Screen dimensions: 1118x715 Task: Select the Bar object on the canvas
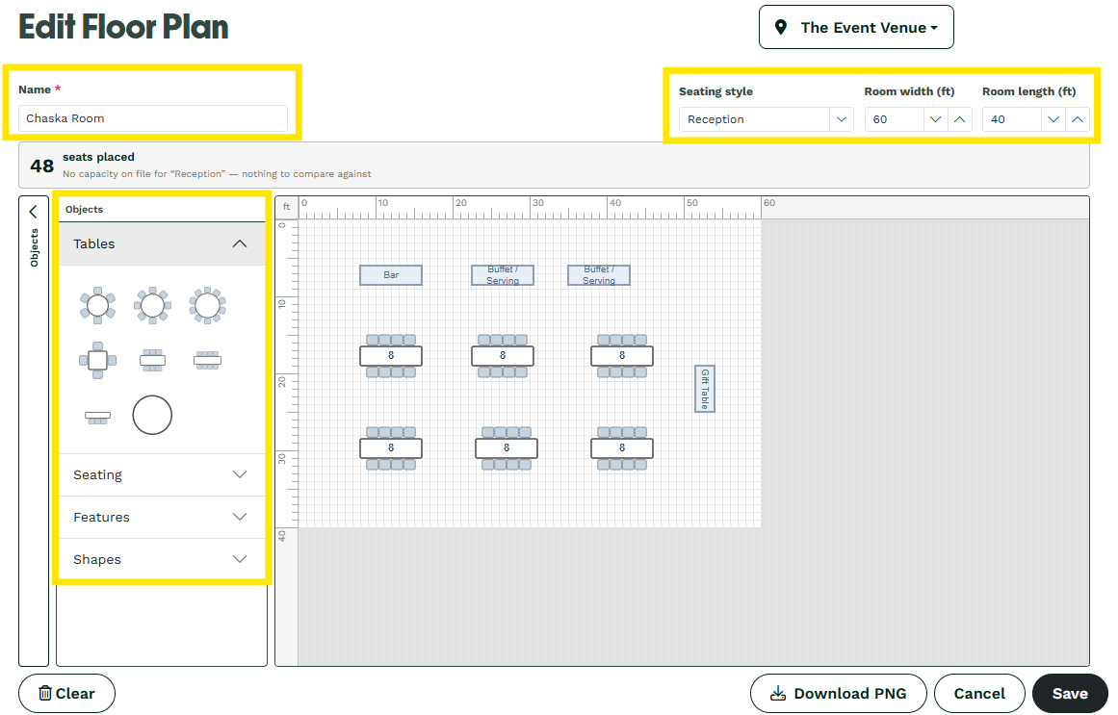point(391,275)
